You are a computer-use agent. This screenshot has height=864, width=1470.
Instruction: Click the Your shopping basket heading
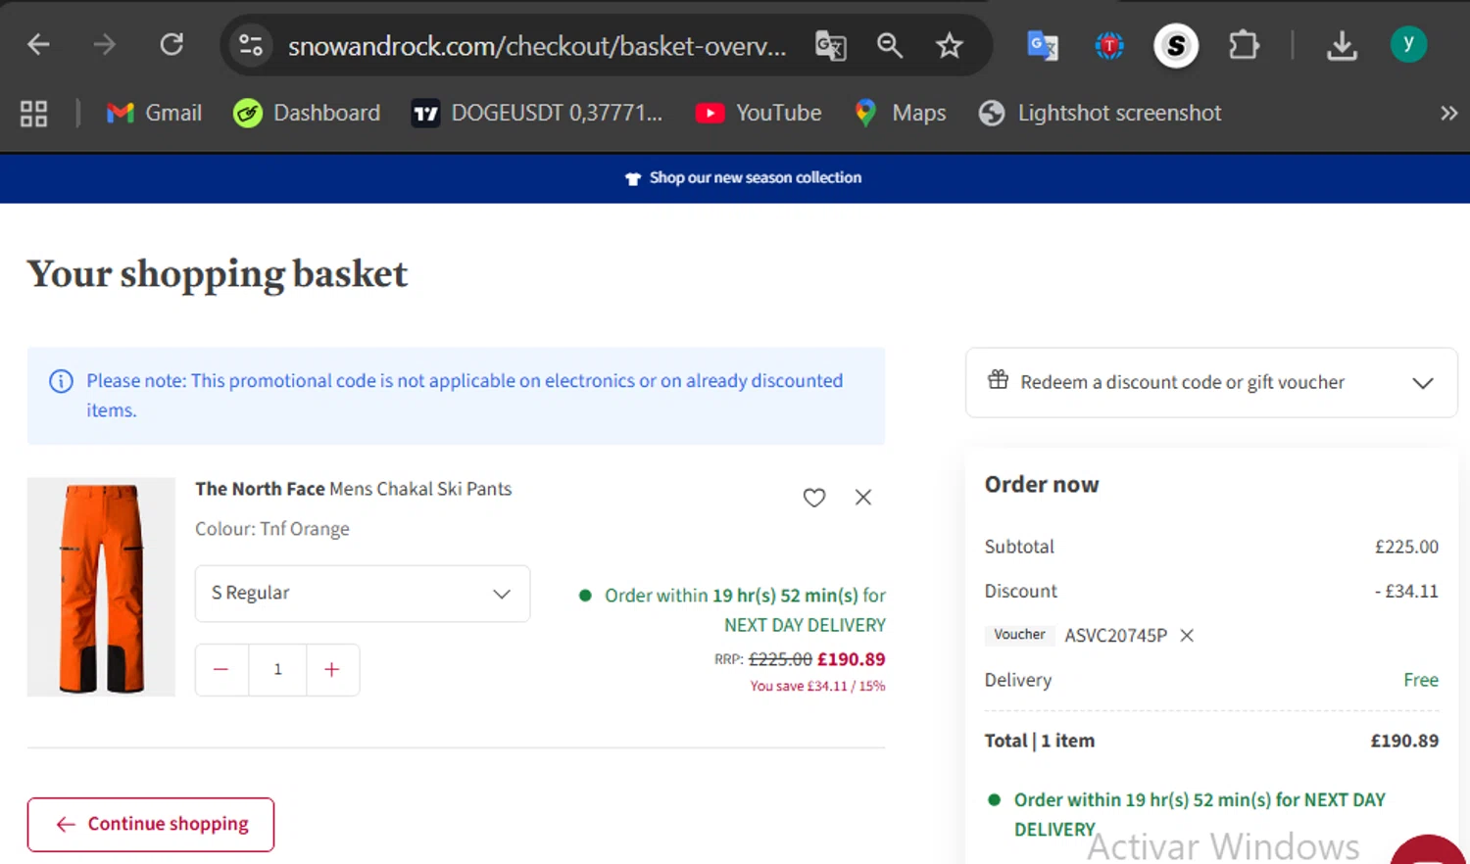(217, 274)
